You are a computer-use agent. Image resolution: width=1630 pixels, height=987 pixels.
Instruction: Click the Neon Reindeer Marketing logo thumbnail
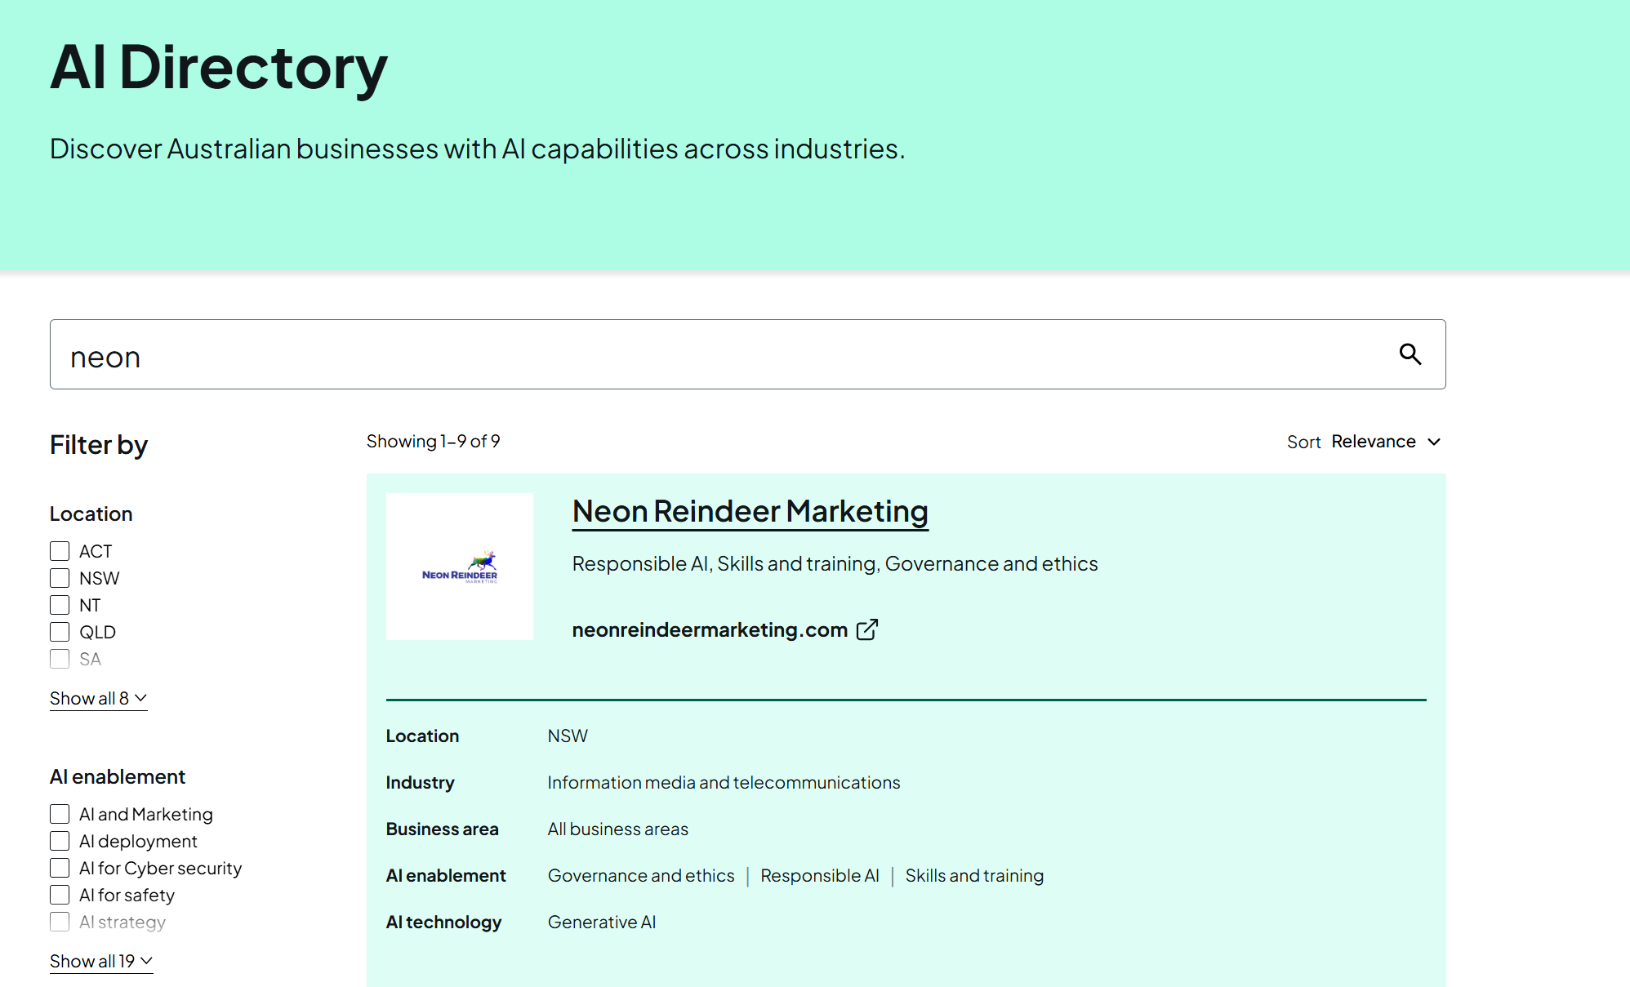tap(460, 566)
